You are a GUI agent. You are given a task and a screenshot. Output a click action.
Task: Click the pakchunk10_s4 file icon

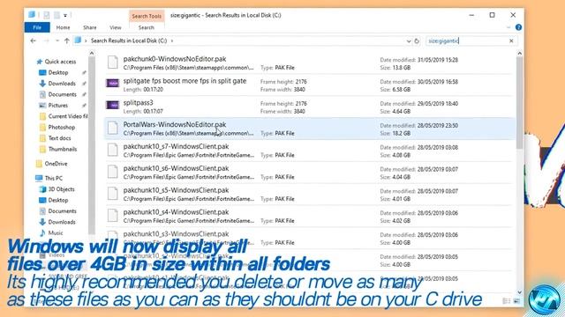113,216
